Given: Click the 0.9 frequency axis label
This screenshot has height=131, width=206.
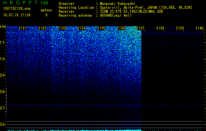Looking at the screenshot, I should [3, 75].
